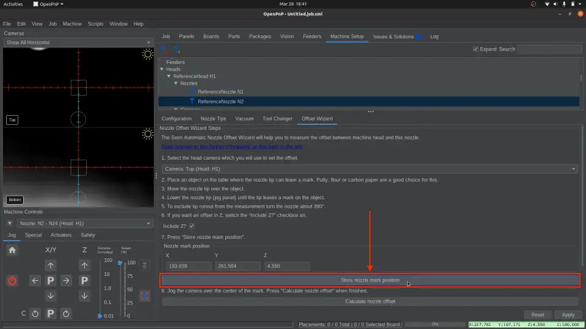Jog Y axis forward with up arrow
Image resolution: width=586 pixels, height=329 pixels.
point(51,265)
